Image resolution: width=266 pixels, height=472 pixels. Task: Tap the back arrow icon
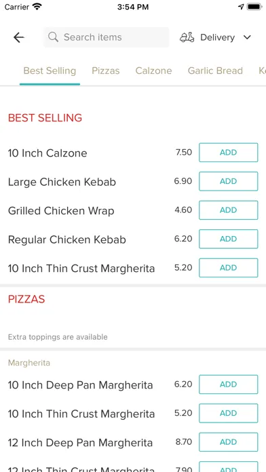point(19,37)
